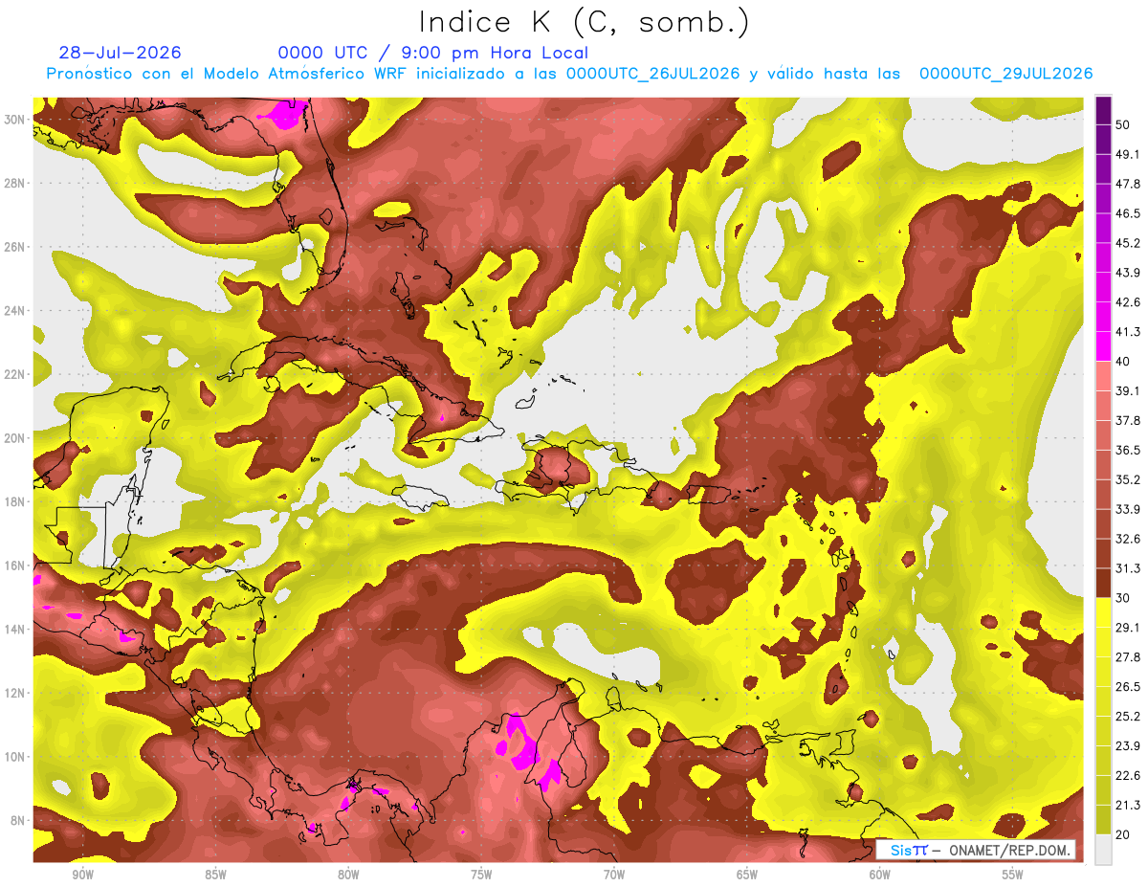Click the legend value 50
The image size is (1148, 887).
point(1124,124)
